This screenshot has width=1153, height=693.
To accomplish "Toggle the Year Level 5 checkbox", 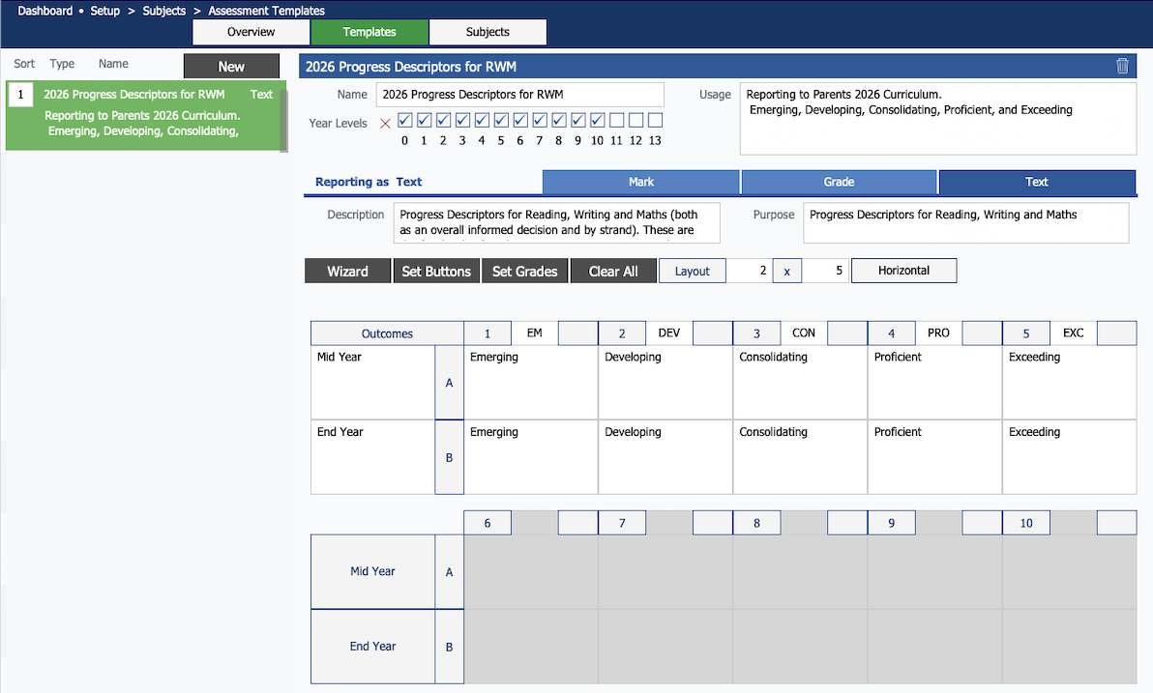I will pyautogui.click(x=501, y=121).
